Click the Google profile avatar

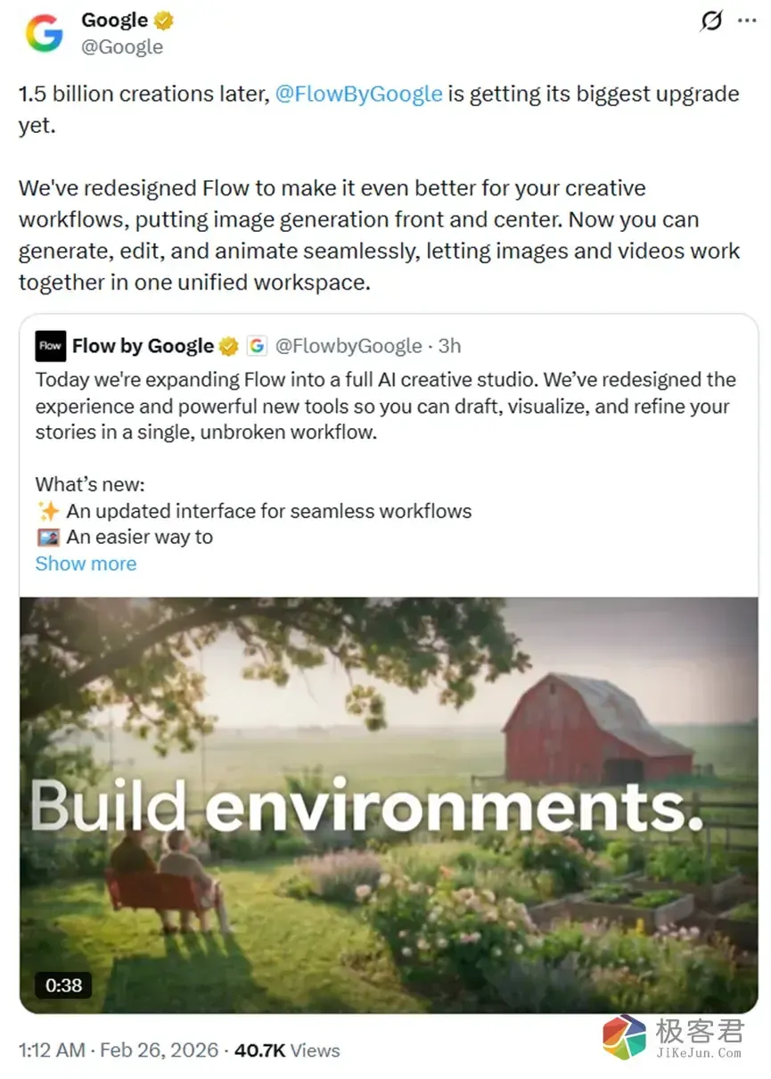44,34
